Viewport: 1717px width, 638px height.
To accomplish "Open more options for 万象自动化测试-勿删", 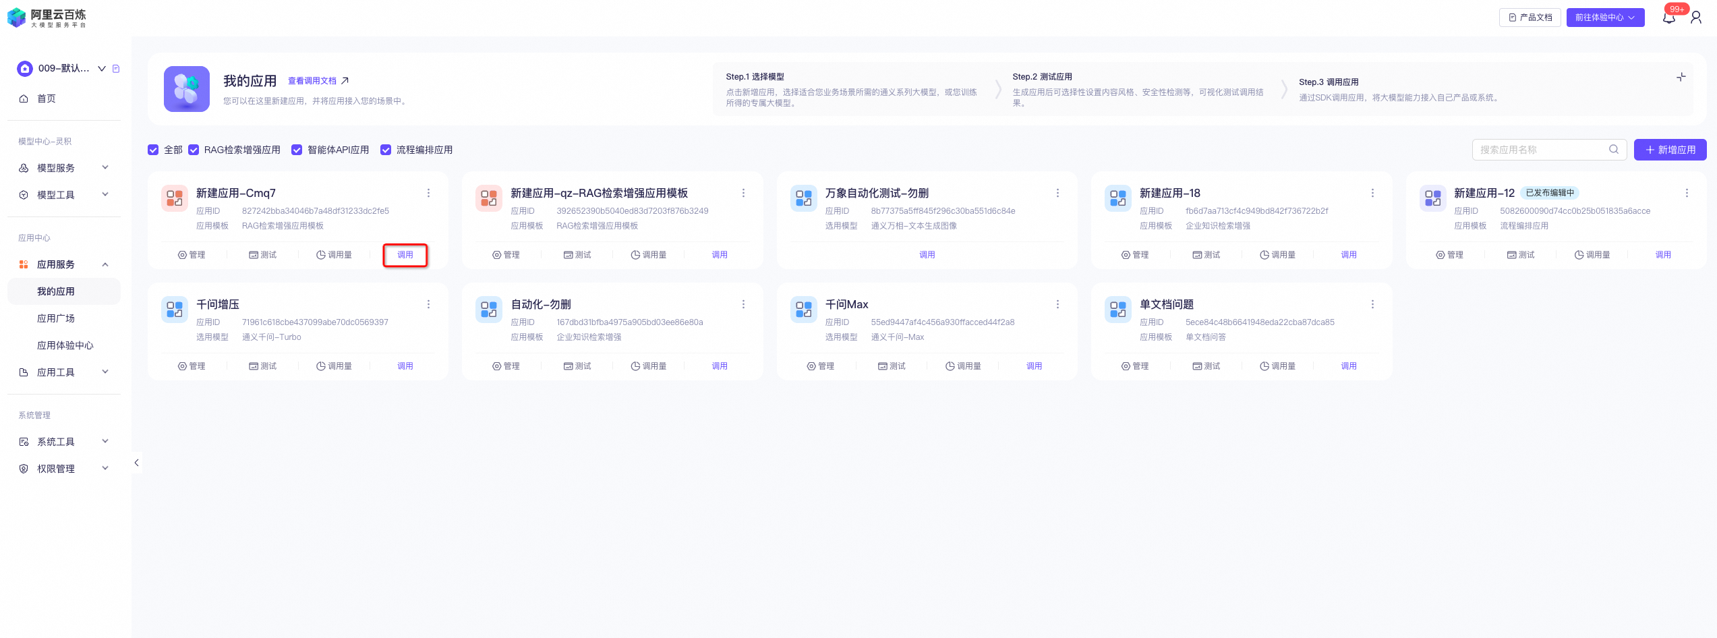I will click(x=1057, y=193).
